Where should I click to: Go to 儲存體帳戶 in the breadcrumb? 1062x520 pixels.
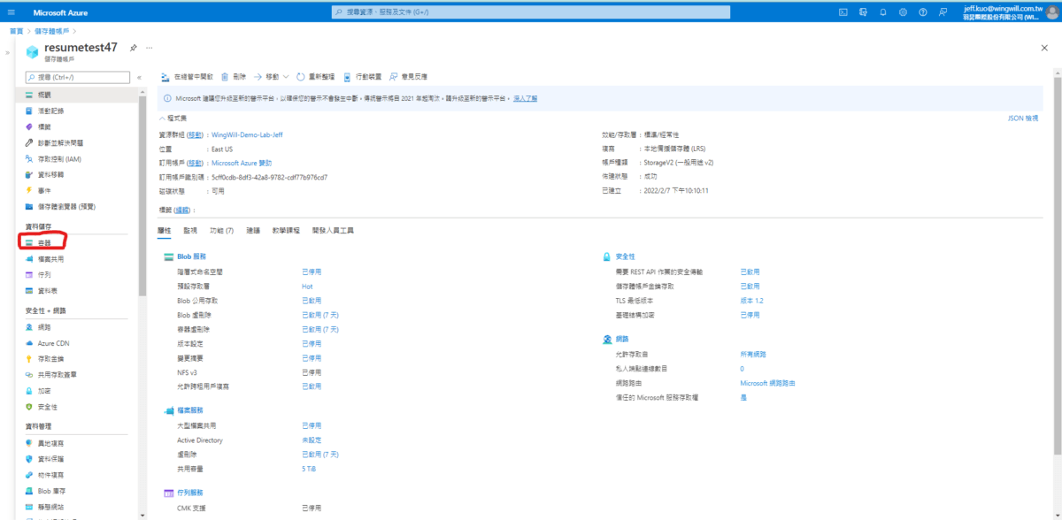point(51,31)
